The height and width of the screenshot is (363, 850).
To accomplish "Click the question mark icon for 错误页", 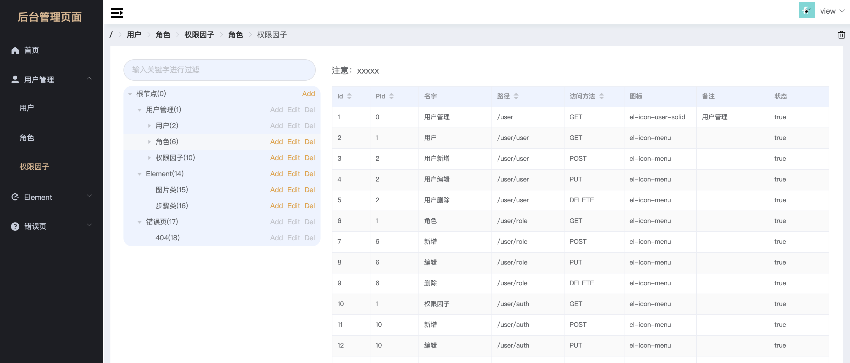I will point(15,226).
